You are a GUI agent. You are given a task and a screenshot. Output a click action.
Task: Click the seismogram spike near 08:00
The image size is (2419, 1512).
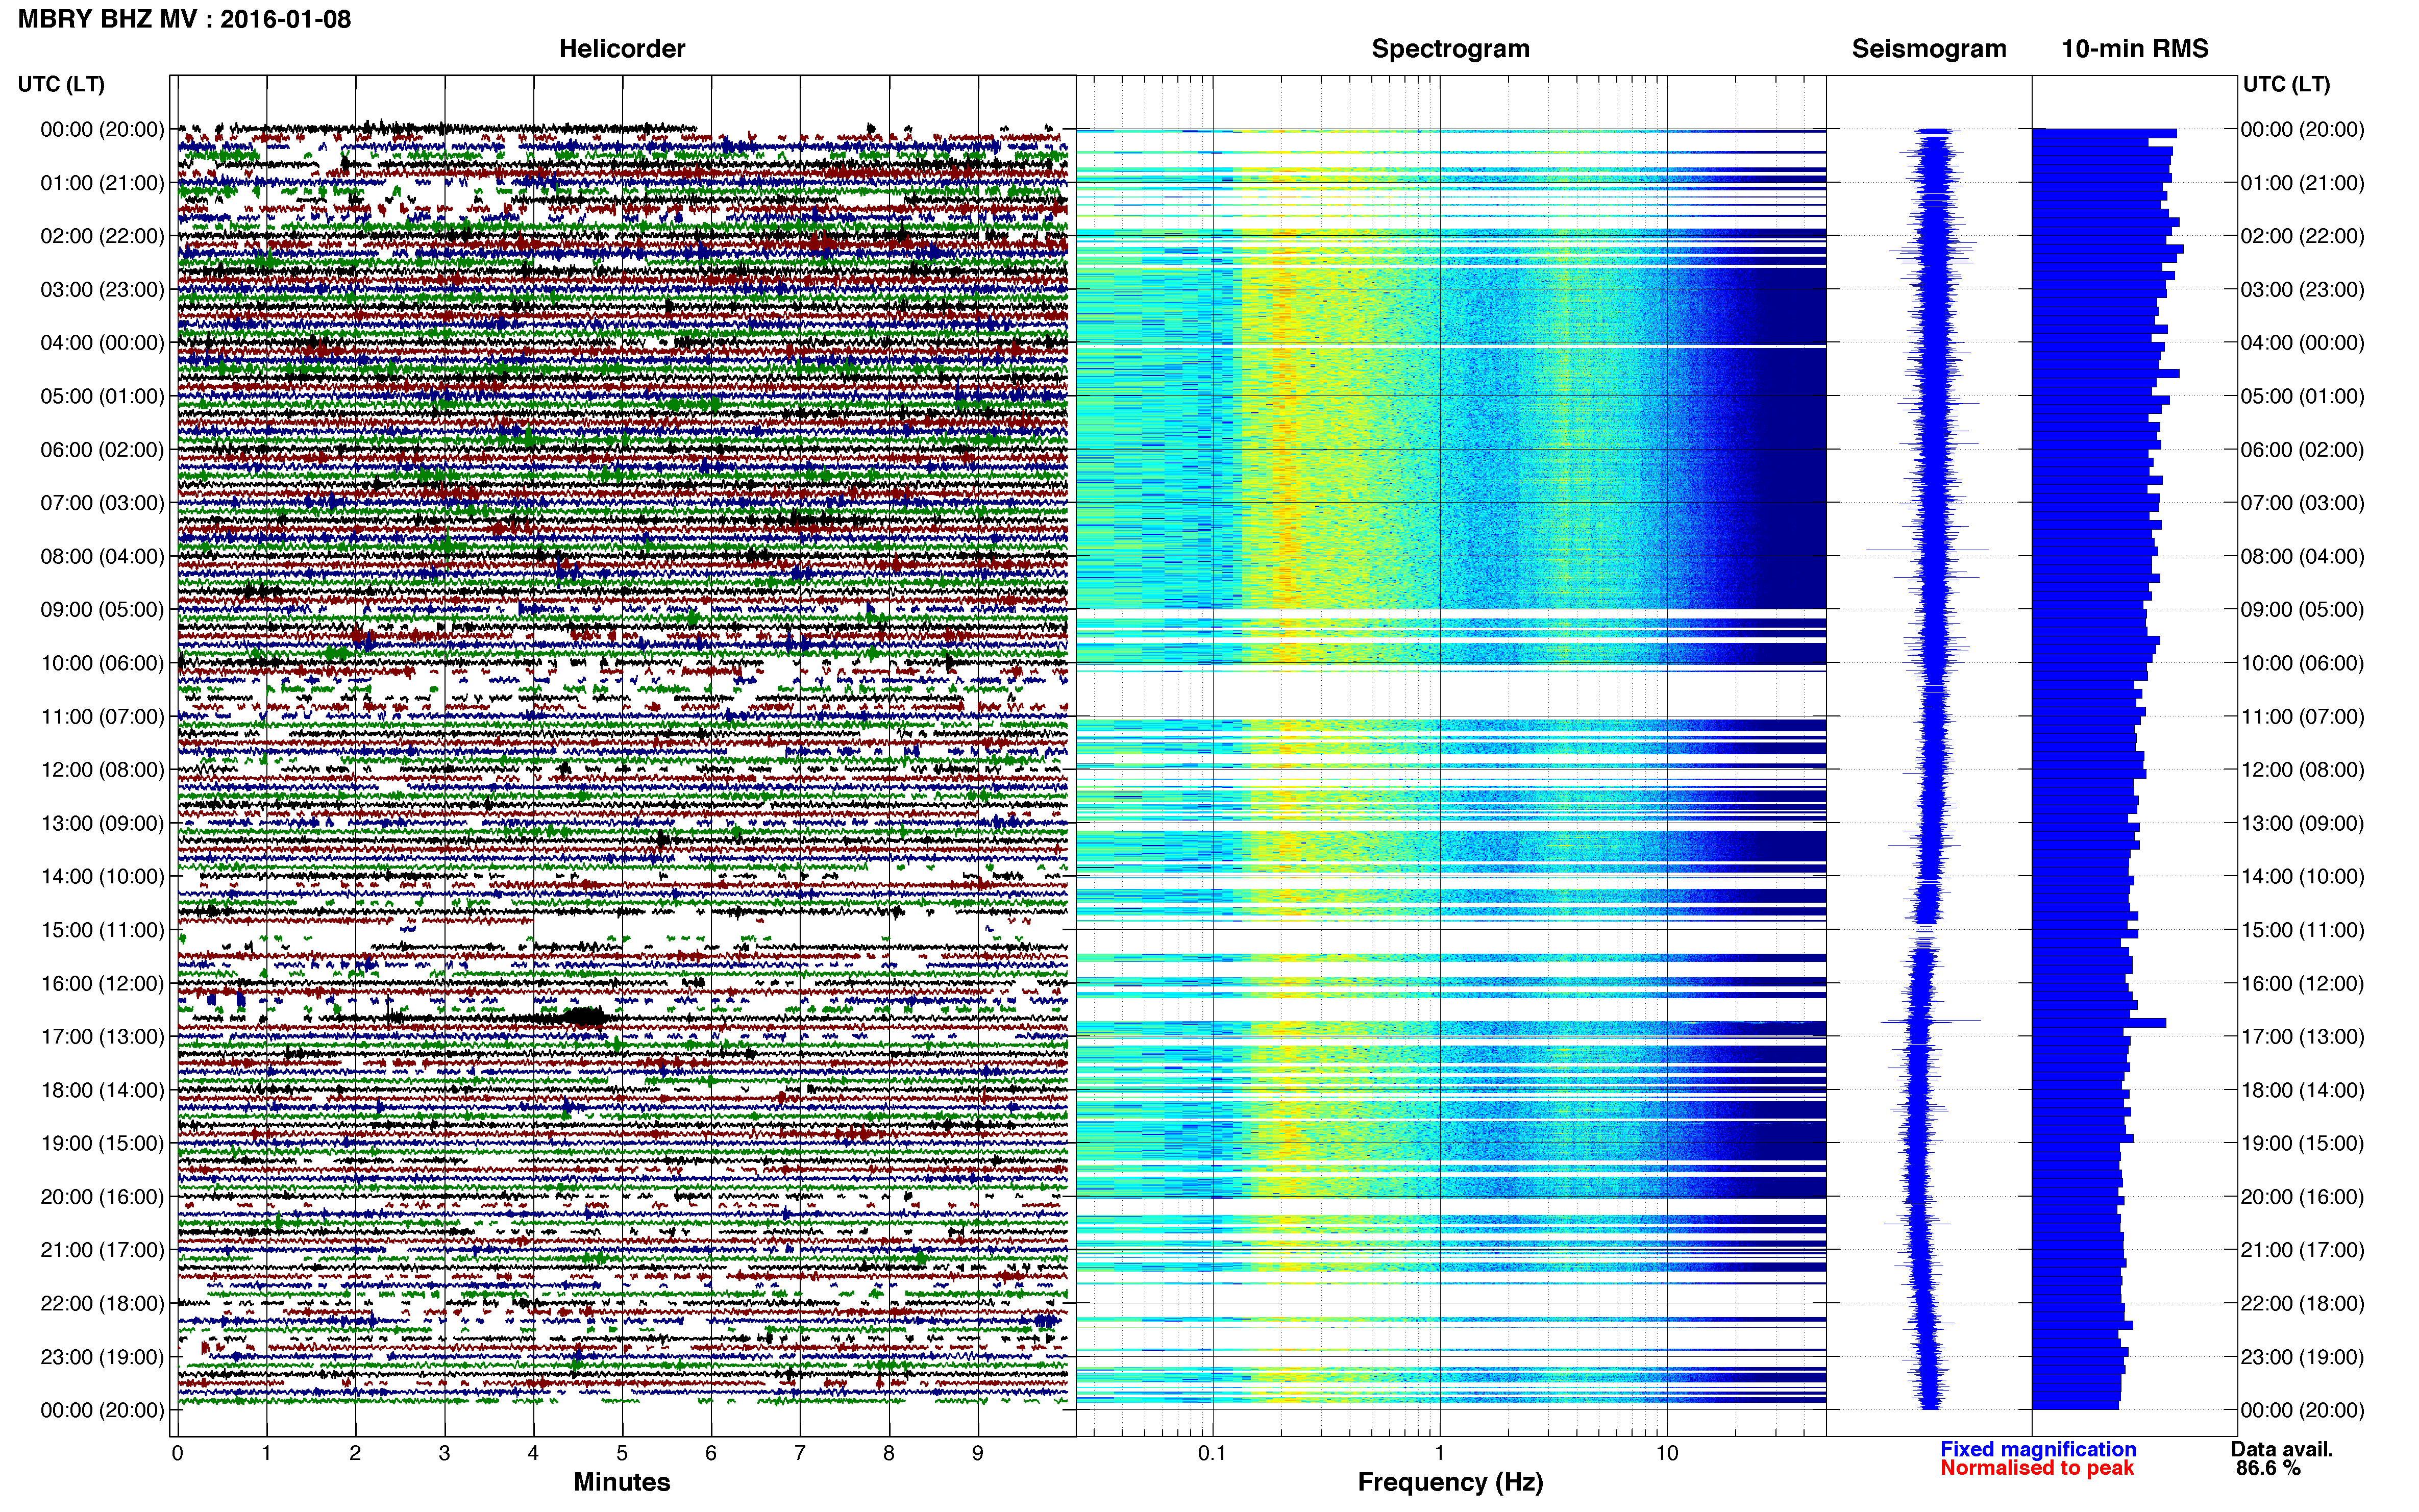[x=1927, y=549]
